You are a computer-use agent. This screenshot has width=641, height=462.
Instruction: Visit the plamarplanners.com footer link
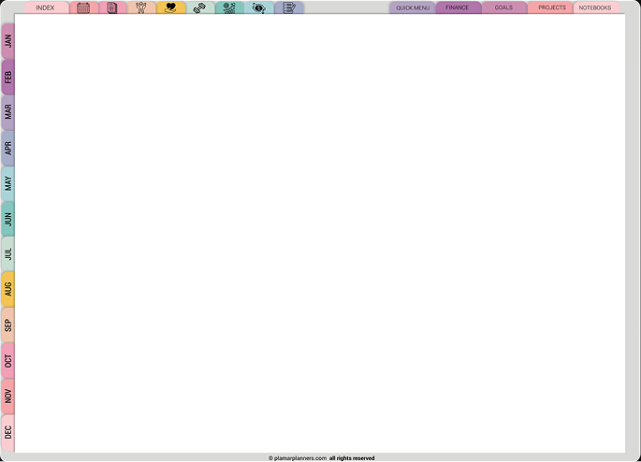[299, 458]
